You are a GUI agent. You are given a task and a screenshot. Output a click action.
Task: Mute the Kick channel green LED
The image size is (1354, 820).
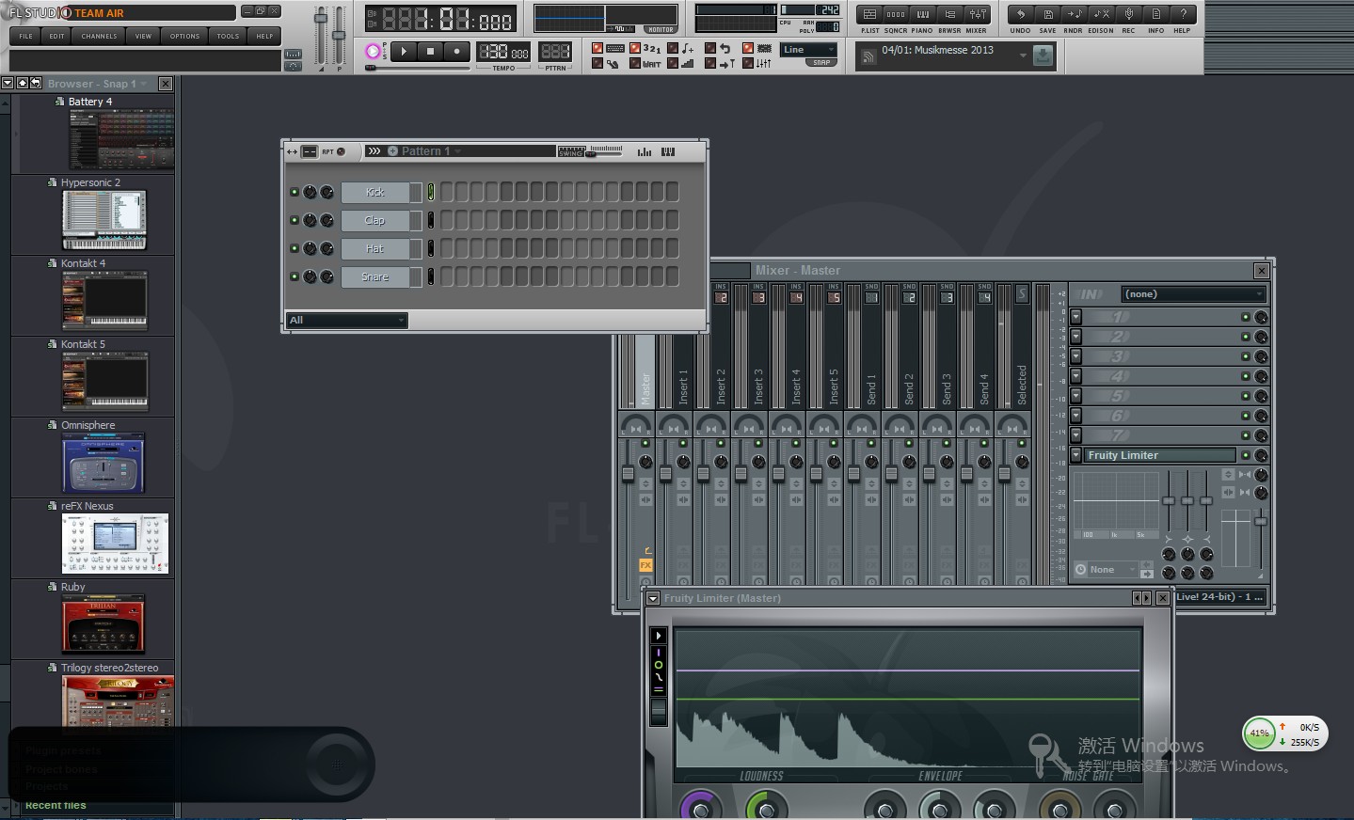click(x=295, y=192)
